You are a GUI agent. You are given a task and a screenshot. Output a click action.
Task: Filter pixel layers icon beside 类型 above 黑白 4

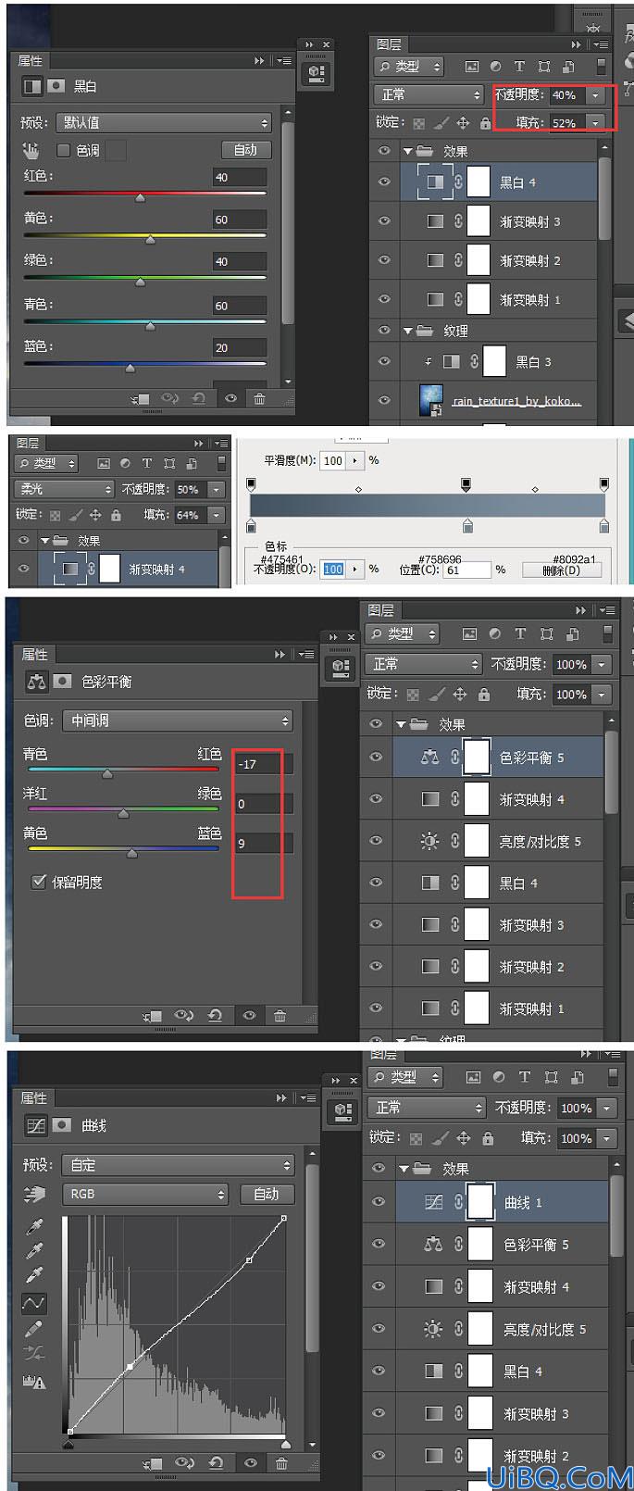coord(471,67)
